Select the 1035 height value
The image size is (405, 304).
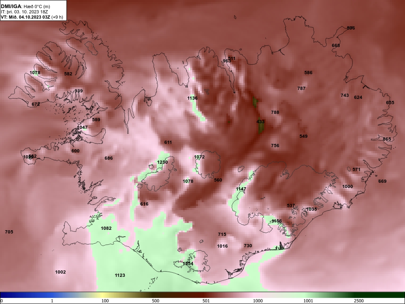pyautogui.click(x=311, y=210)
